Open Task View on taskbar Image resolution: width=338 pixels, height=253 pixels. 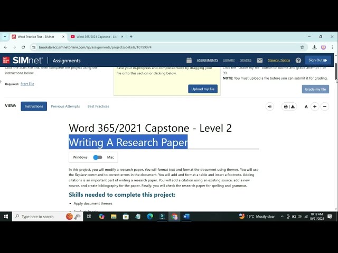(89, 217)
